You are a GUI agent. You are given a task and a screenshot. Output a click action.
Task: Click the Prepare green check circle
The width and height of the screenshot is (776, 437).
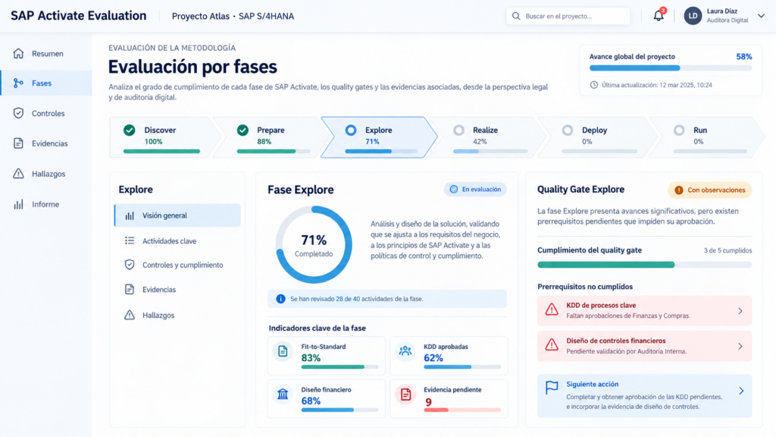pyautogui.click(x=242, y=130)
